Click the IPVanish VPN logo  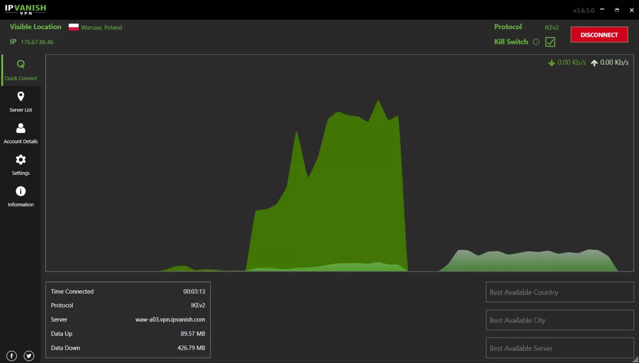26,9
